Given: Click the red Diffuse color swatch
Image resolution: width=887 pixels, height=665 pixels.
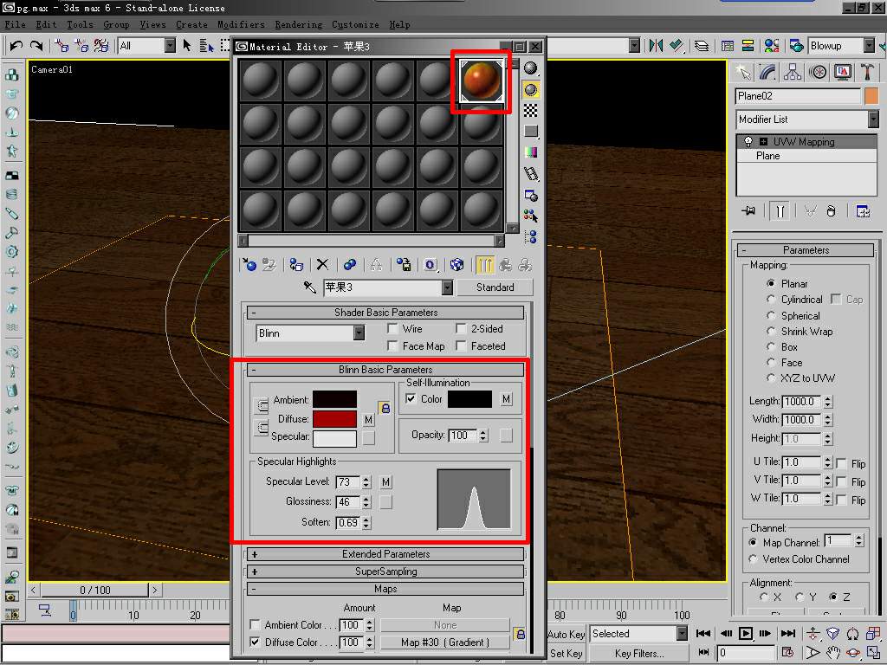Looking at the screenshot, I should tap(335, 419).
